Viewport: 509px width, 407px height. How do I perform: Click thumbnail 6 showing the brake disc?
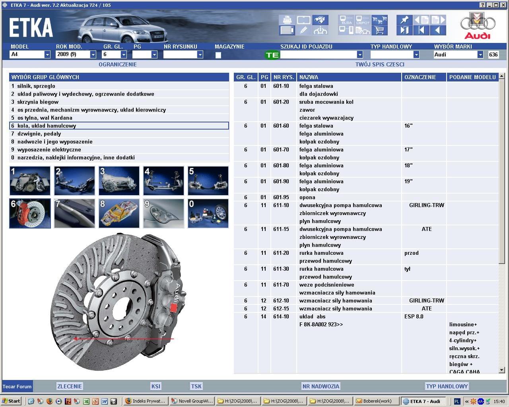pos(30,213)
